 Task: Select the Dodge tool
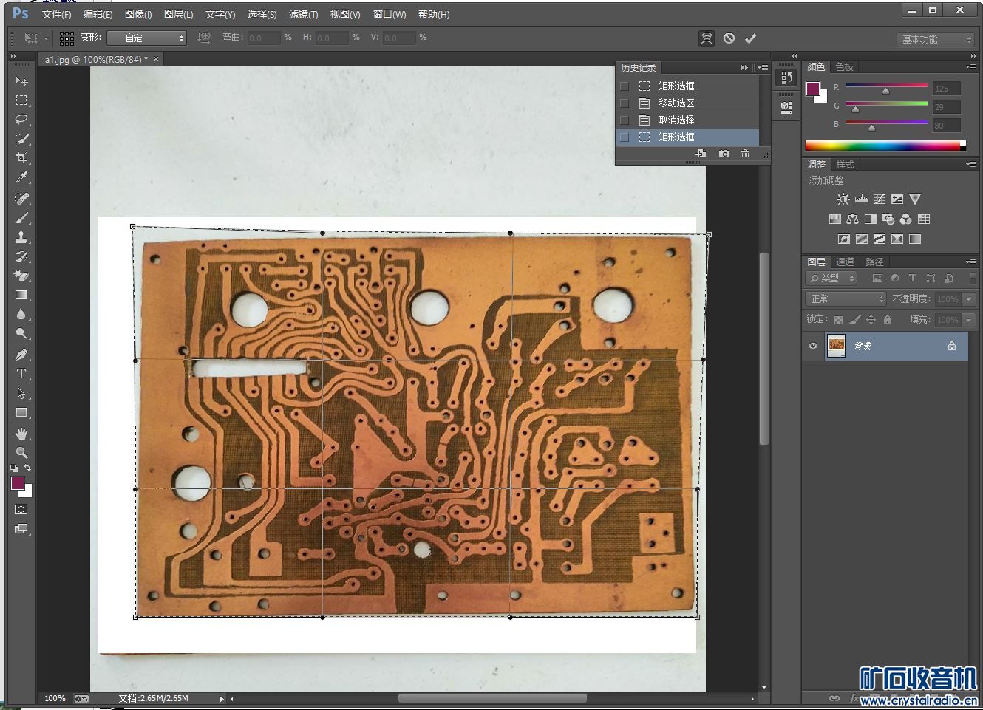(21, 333)
